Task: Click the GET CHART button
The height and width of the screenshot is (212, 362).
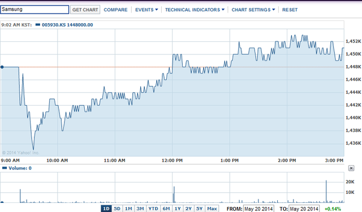Action: 85,10
